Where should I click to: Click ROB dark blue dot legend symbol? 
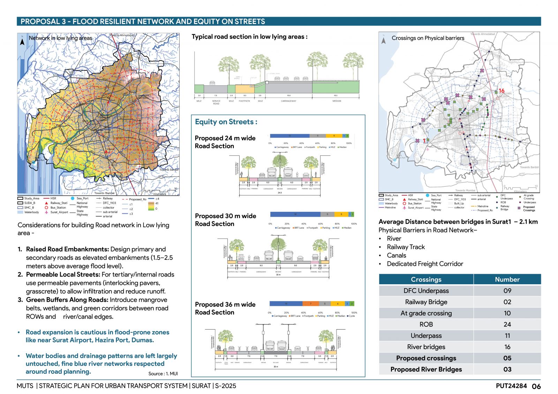pyautogui.click(x=497, y=202)
